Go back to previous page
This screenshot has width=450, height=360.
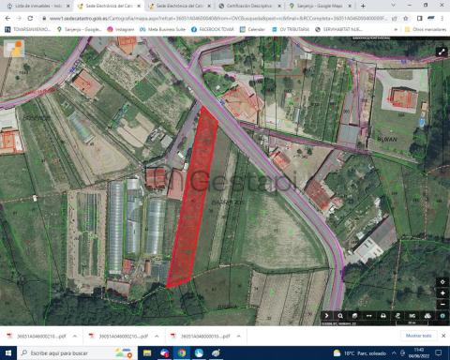7,19
